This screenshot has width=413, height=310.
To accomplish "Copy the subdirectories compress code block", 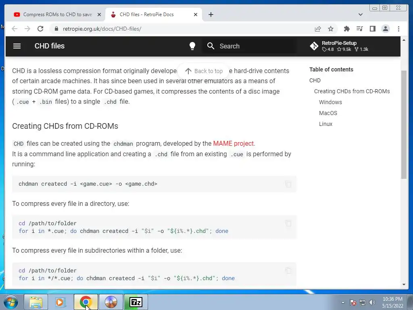I will 288,270.
